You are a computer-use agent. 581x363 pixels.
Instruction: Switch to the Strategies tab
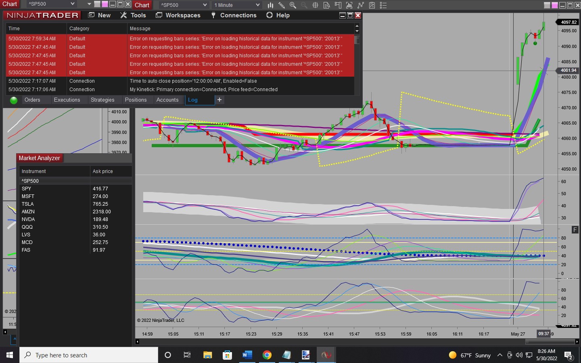pos(102,100)
